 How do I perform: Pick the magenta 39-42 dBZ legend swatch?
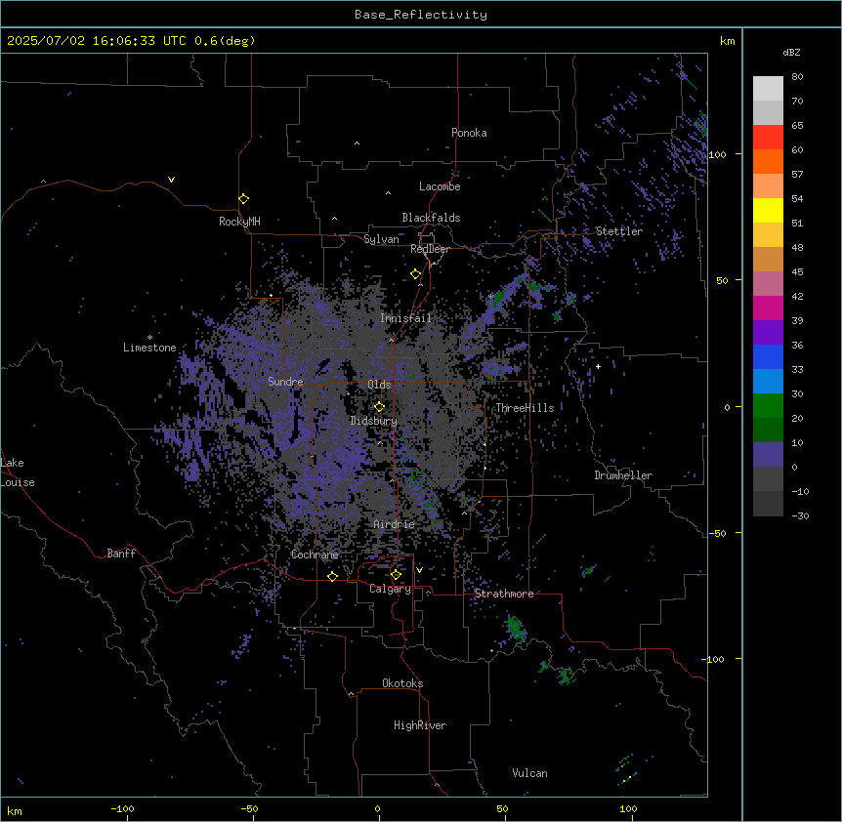pos(768,308)
